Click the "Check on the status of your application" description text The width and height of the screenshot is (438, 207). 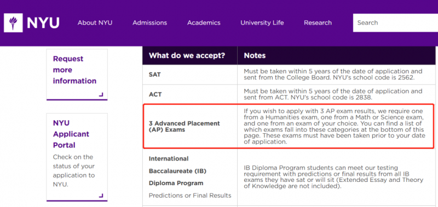click(74, 170)
